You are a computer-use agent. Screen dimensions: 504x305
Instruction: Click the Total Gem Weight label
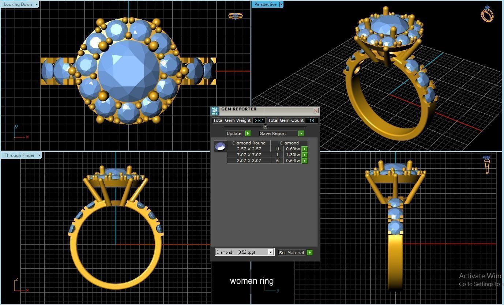coord(232,120)
